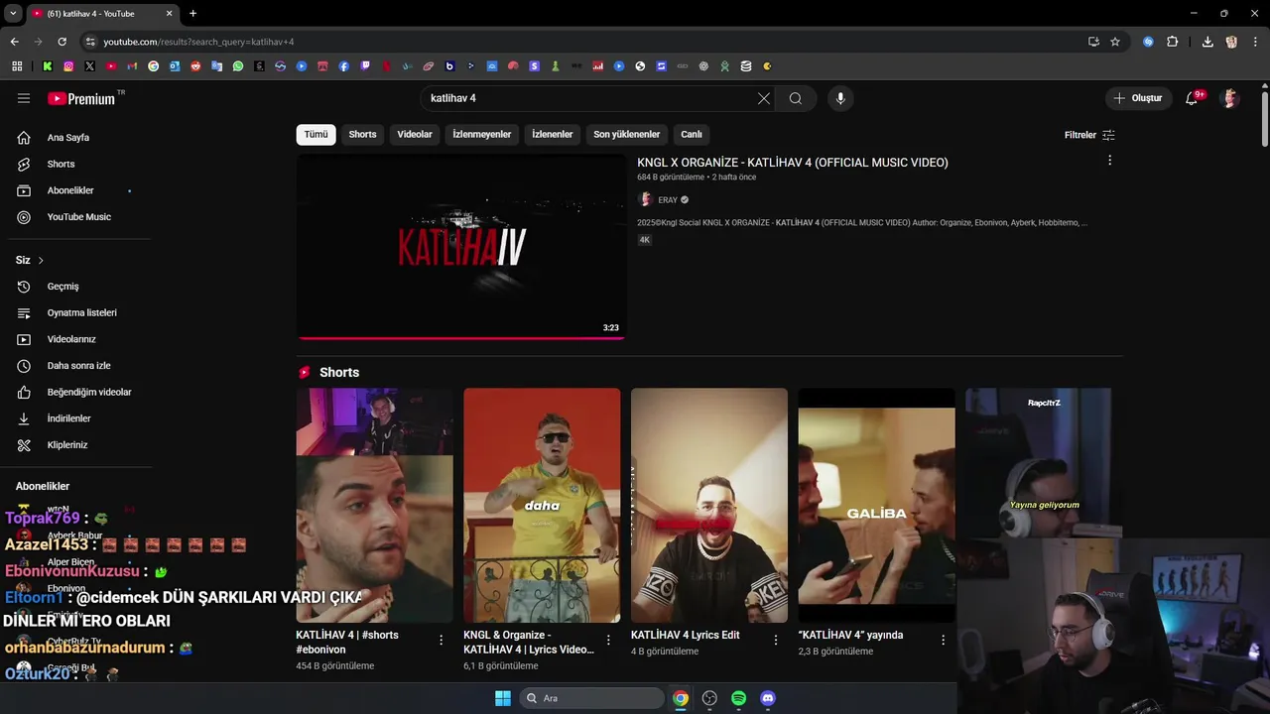This screenshot has width=1270, height=714.
Task: Reload the page with the refresh button
Action: pos(62,42)
